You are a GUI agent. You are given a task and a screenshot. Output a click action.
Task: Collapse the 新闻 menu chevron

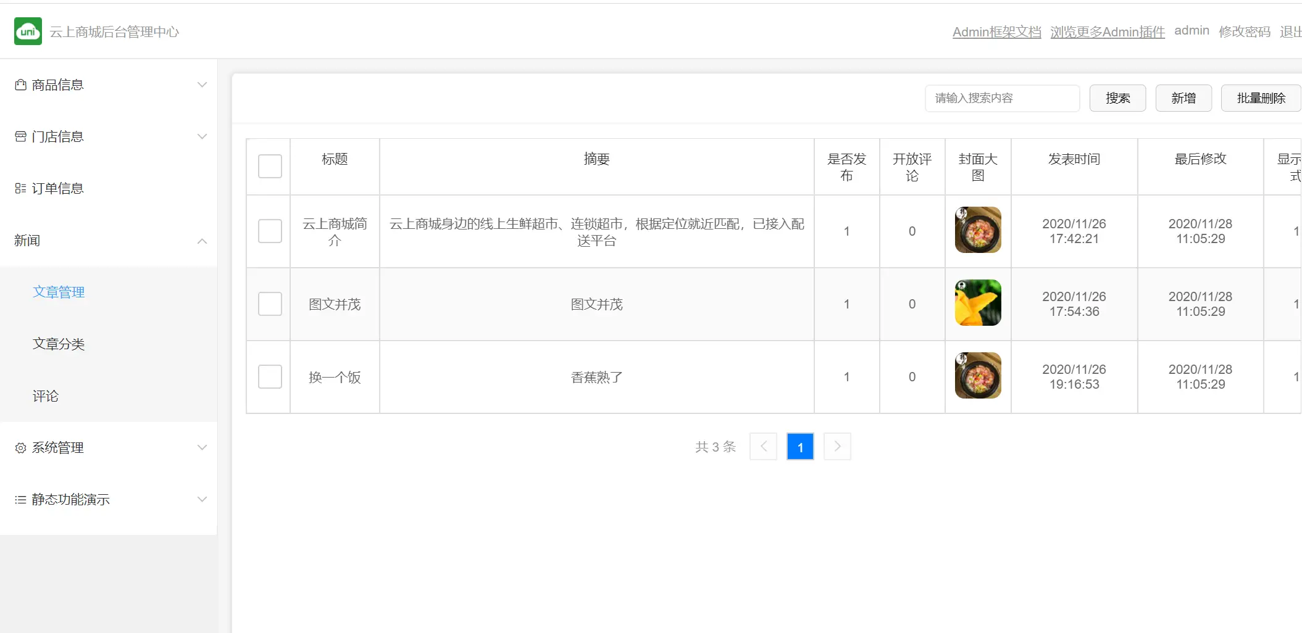click(202, 241)
